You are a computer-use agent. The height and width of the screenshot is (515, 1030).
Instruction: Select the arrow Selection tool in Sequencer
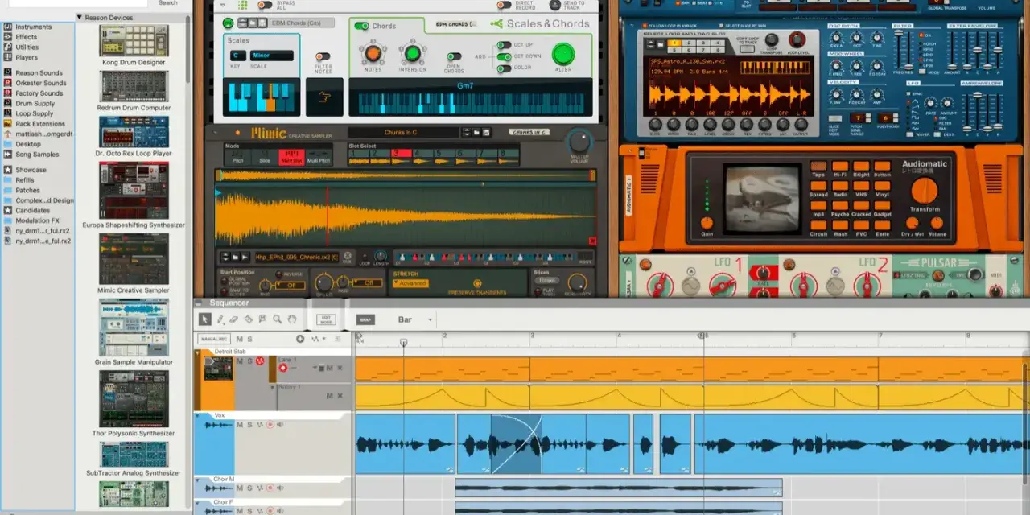(204, 319)
